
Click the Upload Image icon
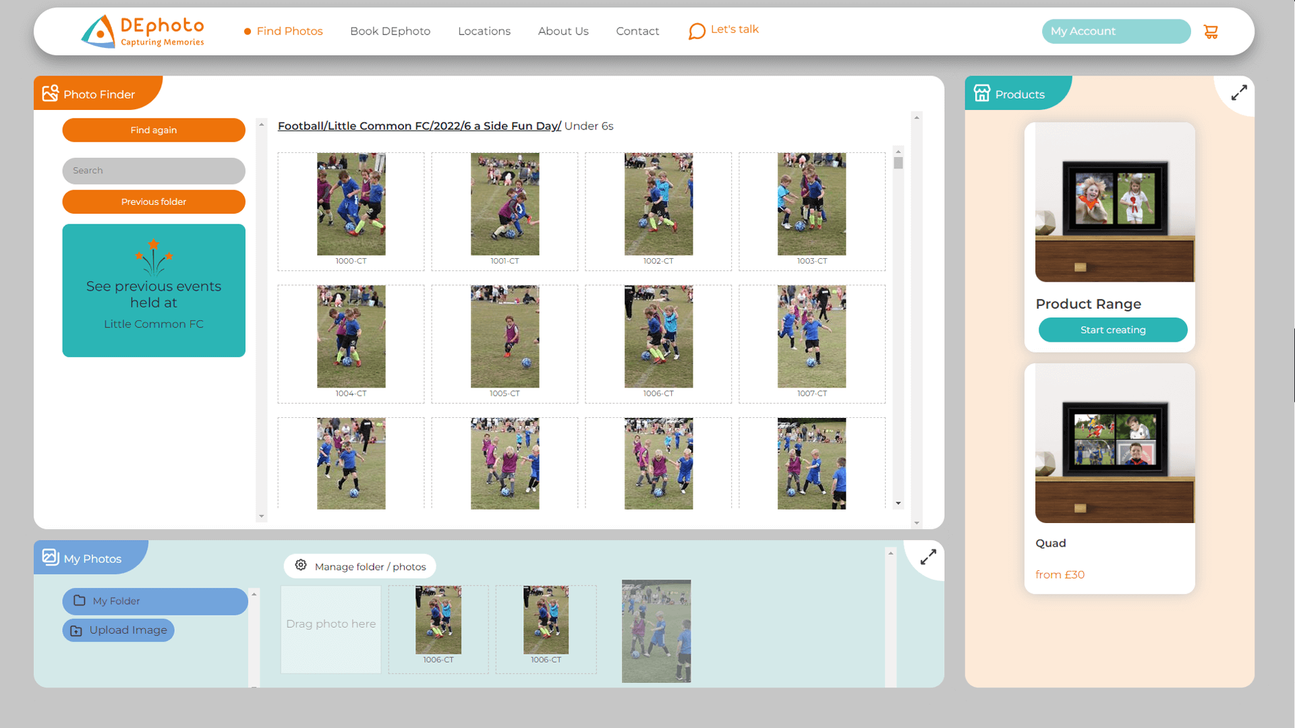point(76,630)
